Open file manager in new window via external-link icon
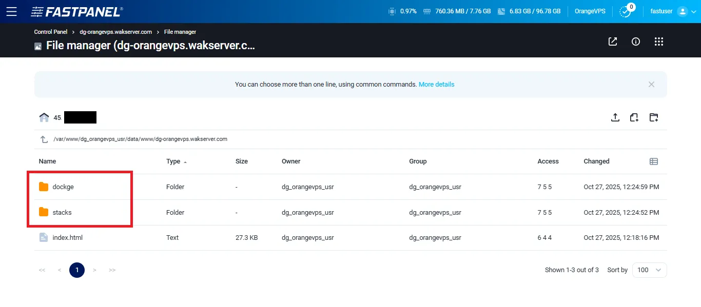This screenshot has height=307, width=701. pos(612,42)
